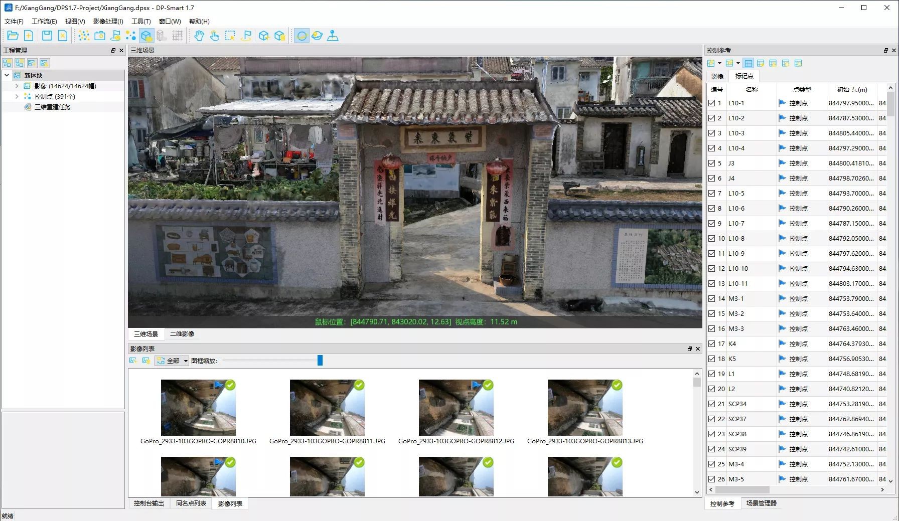Toggle the checkbox for row J3
Image resolution: width=899 pixels, height=521 pixels.
tap(711, 163)
